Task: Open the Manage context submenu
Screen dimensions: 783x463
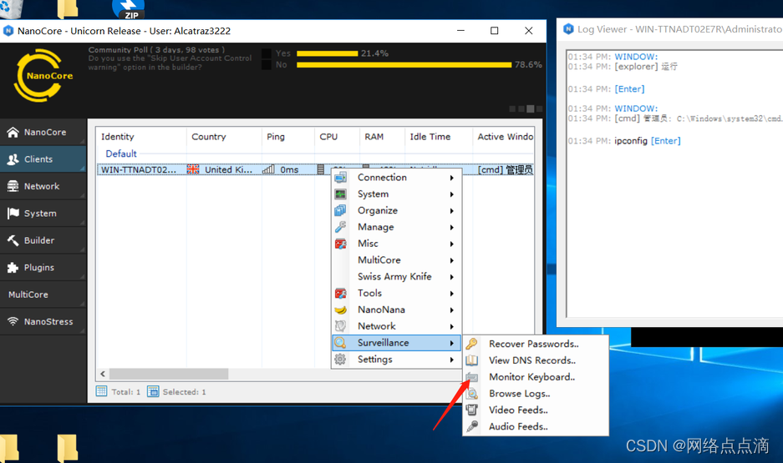Action: point(396,227)
